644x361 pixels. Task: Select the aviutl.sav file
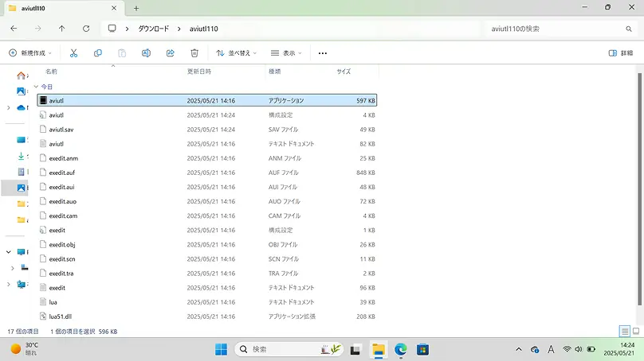pos(207,130)
